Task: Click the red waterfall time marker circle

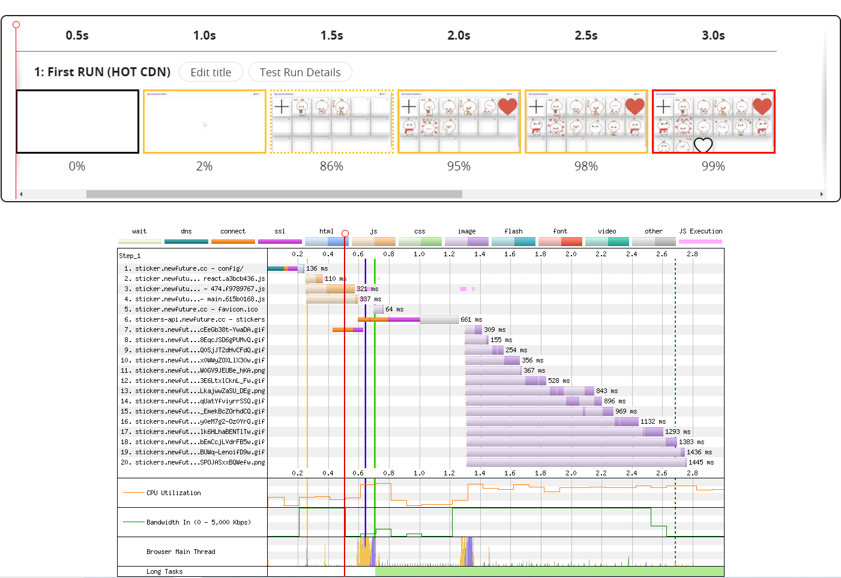Action: (345, 233)
